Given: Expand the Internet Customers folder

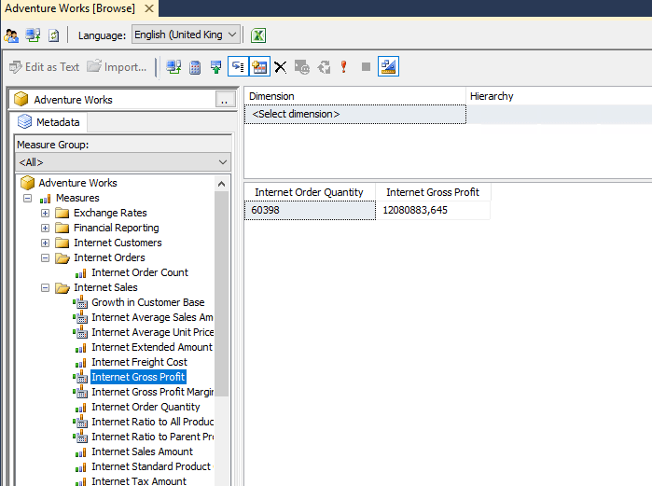Looking at the screenshot, I should coord(46,243).
